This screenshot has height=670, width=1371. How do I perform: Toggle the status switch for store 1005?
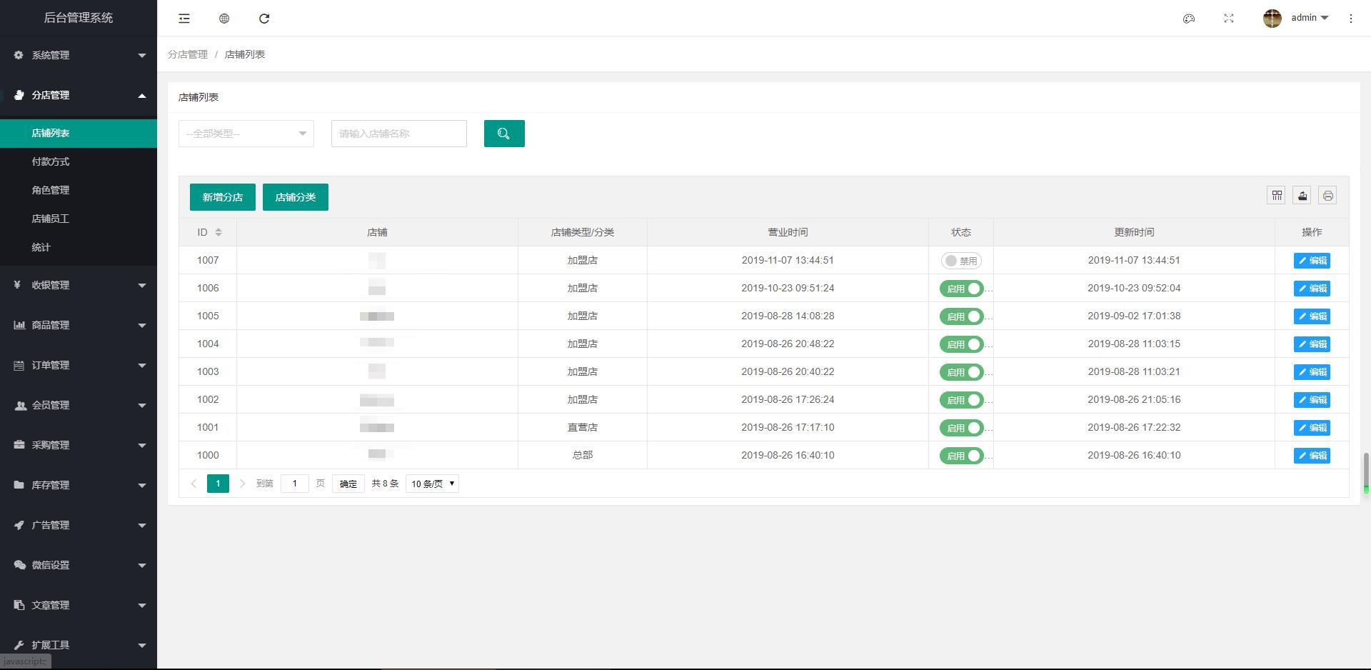click(961, 316)
